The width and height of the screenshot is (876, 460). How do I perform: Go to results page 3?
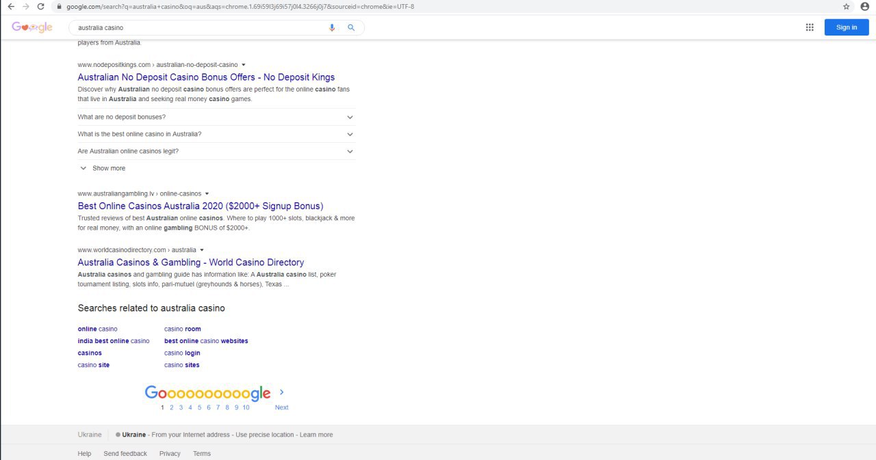coord(181,407)
